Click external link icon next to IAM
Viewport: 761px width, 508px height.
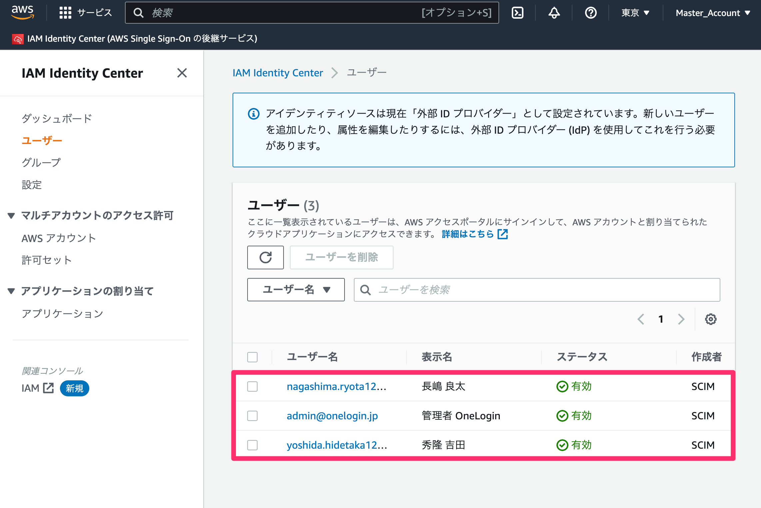[49, 388]
